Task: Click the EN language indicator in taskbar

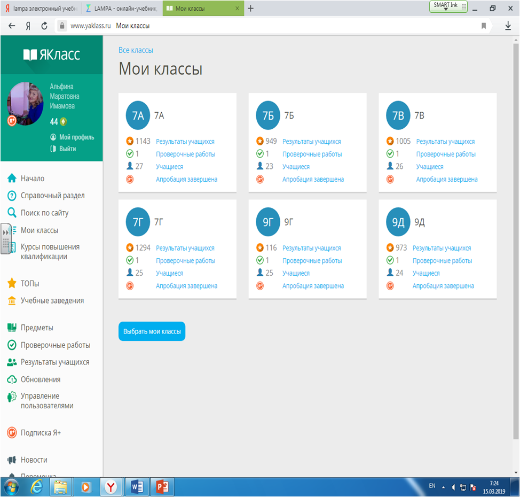Action: coord(432,486)
